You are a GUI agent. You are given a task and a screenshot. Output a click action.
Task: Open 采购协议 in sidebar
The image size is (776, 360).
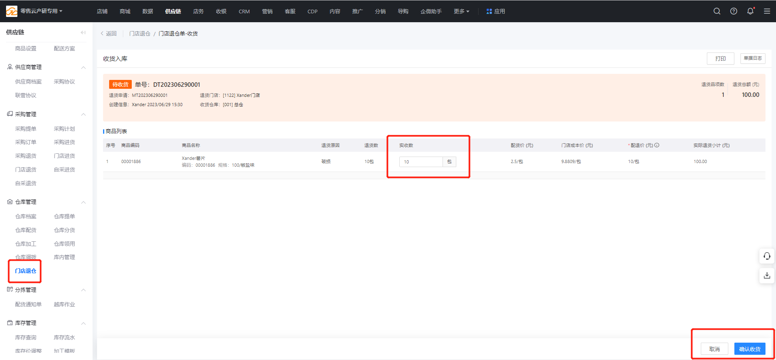coord(64,82)
